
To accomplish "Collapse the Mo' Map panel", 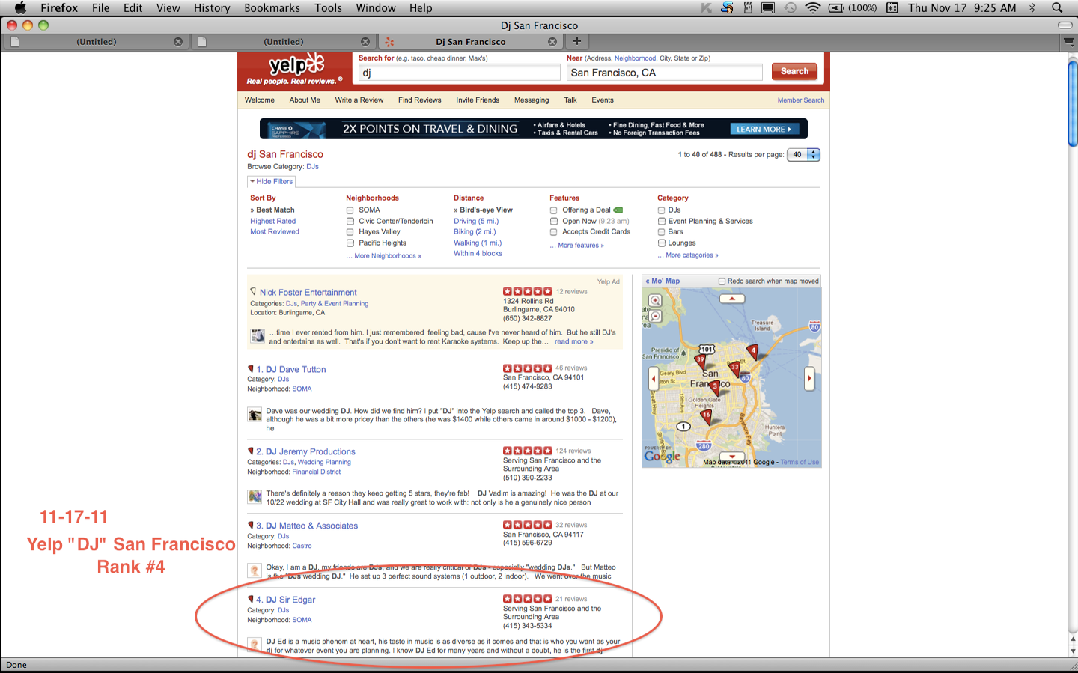I will click(663, 281).
